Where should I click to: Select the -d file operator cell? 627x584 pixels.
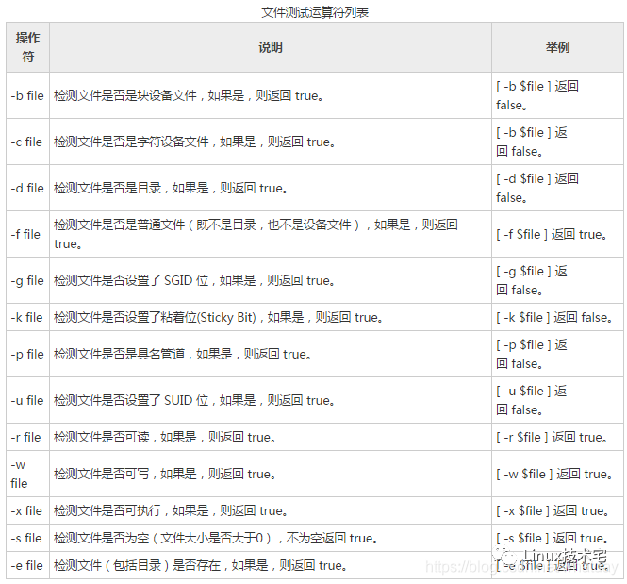27,188
